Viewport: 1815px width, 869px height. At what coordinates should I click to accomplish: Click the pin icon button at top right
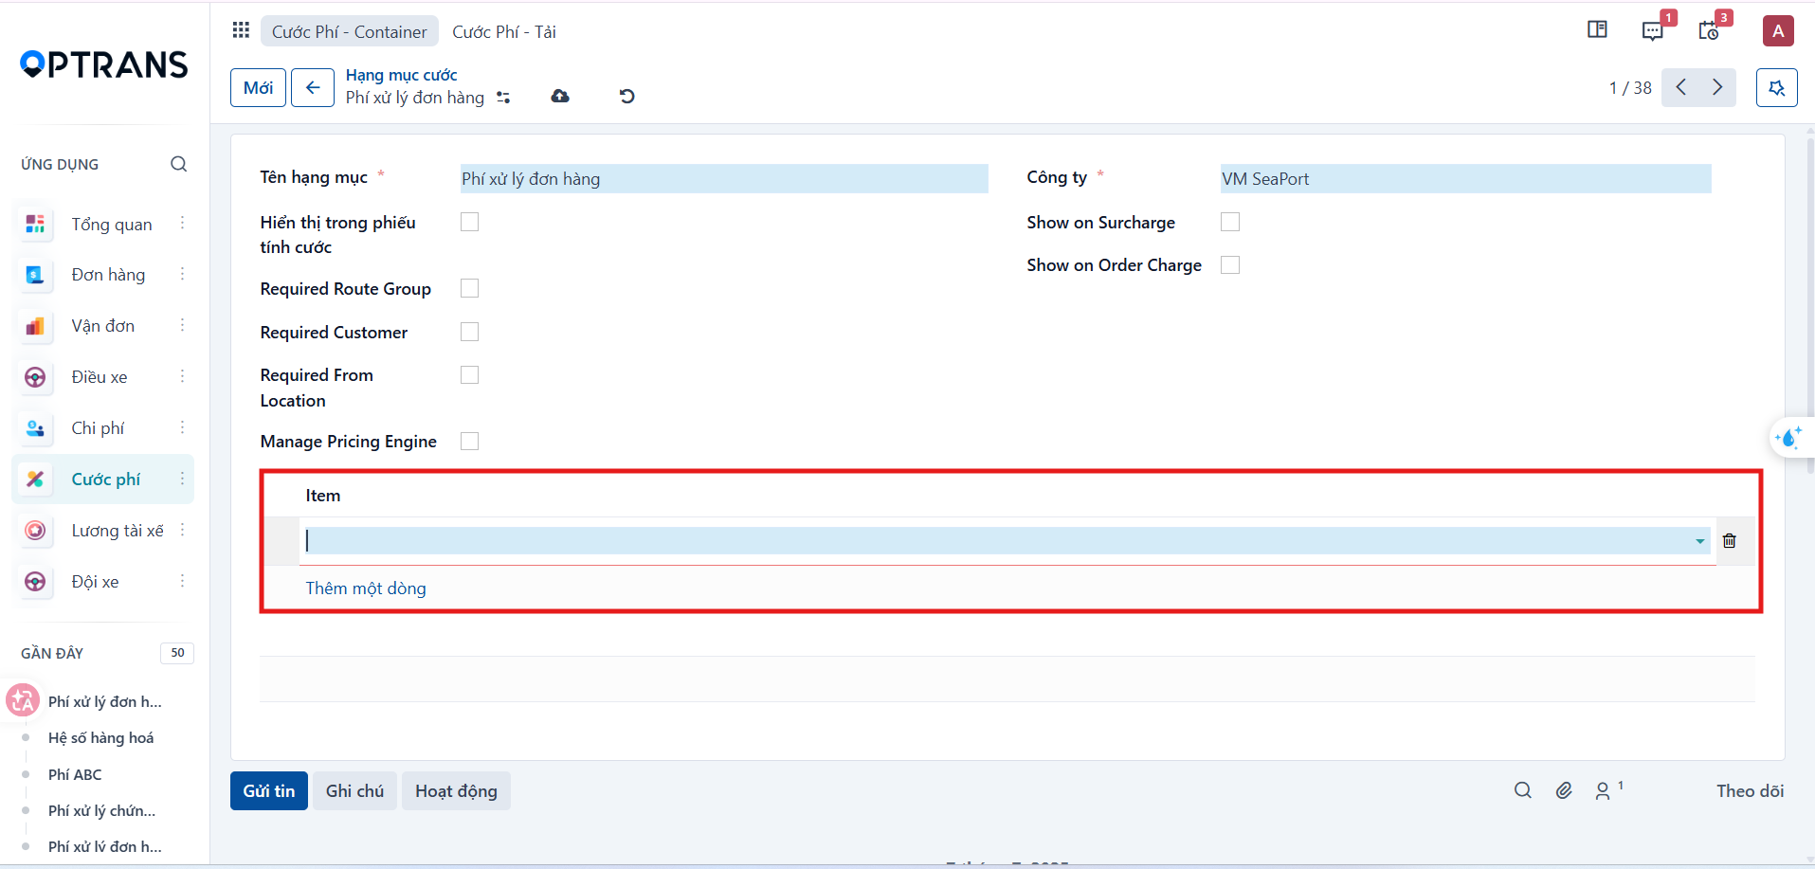[1777, 88]
